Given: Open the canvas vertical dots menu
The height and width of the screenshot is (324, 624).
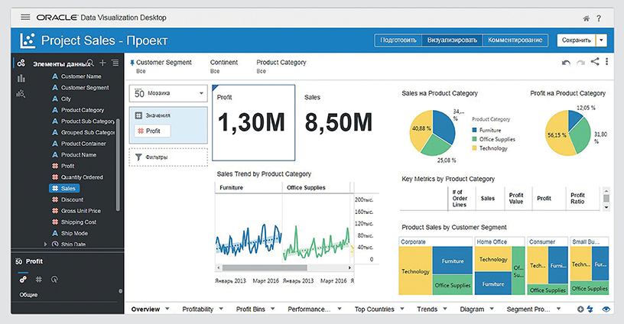Looking at the screenshot, I should [x=607, y=62].
